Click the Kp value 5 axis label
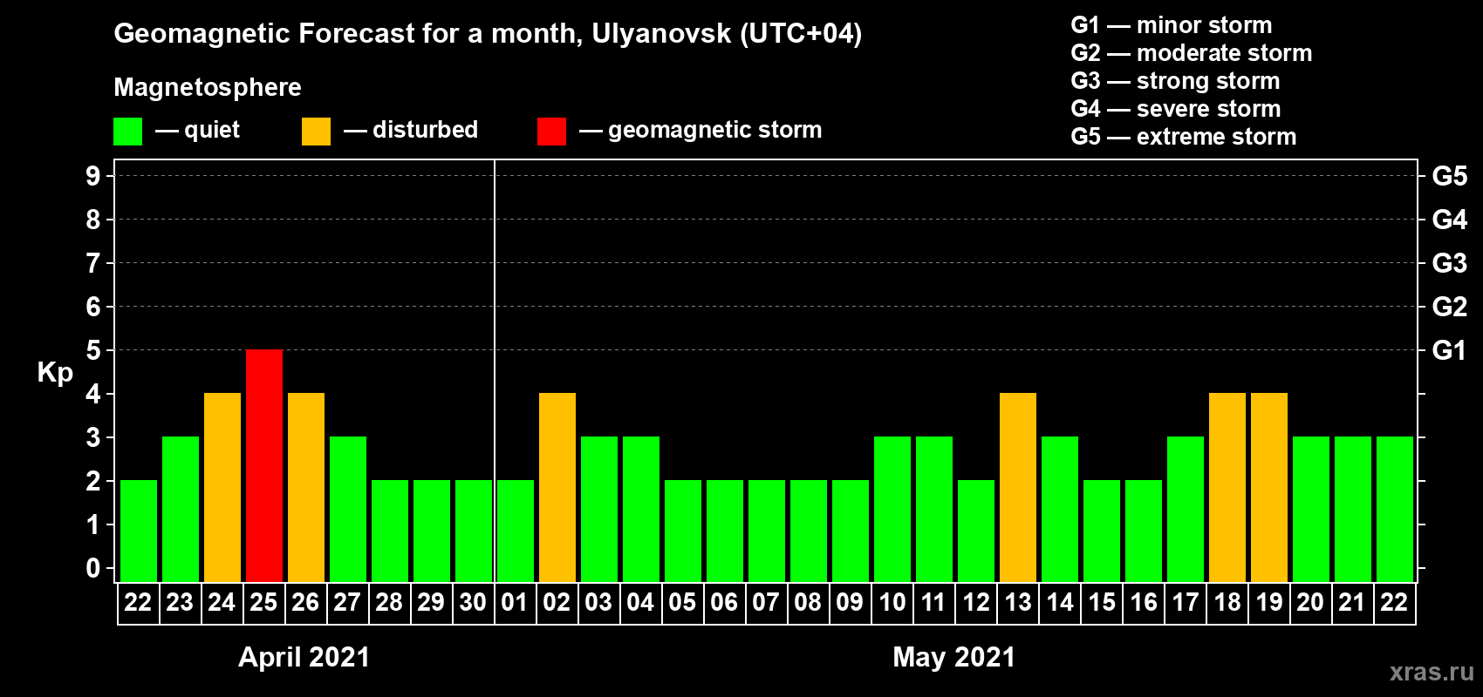Screen dimensions: 1483x697 pyautogui.click(x=93, y=350)
